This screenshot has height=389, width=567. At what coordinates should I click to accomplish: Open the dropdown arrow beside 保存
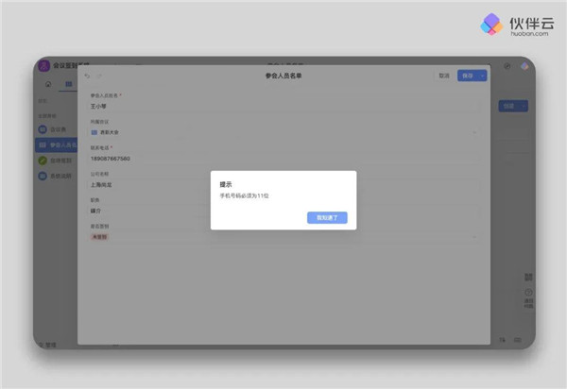coord(481,76)
